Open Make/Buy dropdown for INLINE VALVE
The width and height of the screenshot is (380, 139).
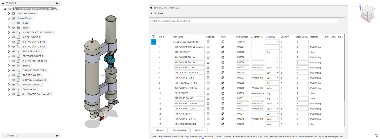click(272, 93)
